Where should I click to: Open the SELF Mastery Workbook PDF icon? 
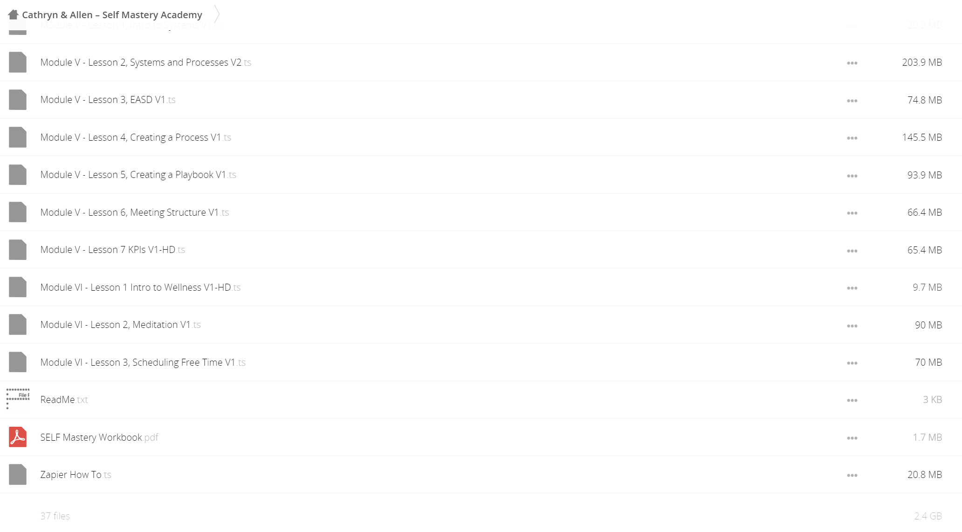pyautogui.click(x=18, y=437)
